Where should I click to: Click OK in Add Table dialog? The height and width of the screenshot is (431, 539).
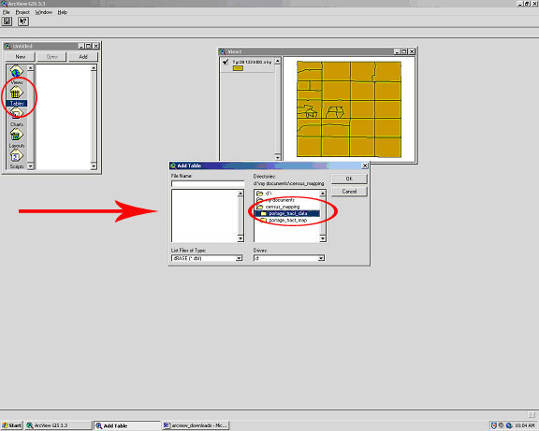[349, 179]
